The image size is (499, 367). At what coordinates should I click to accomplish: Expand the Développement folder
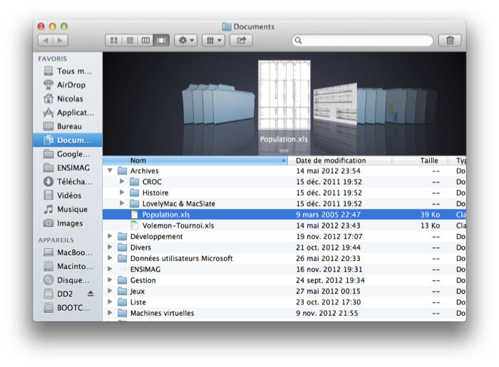pyautogui.click(x=110, y=237)
